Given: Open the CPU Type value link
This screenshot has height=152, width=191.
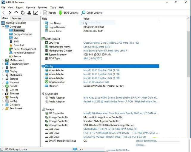Looking at the screenshot, I should point(111,43).
